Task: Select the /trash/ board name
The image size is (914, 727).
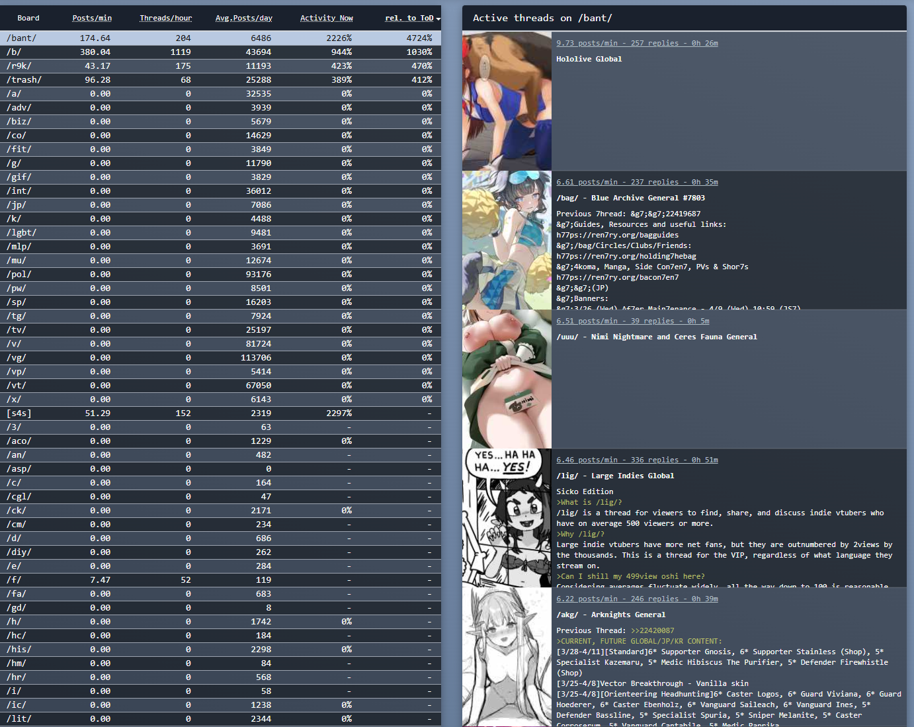Action: (24, 80)
